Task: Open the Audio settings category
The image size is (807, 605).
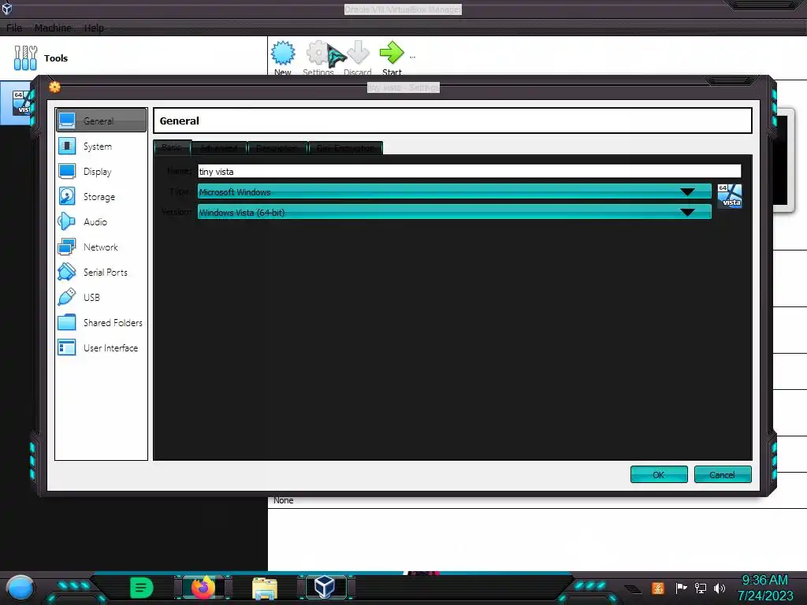Action: click(101, 221)
